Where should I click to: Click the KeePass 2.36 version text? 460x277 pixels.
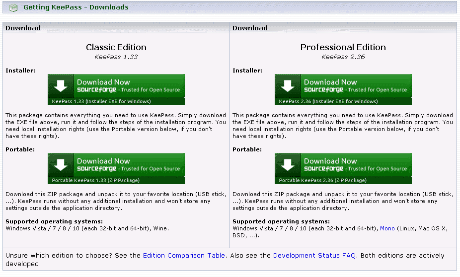pyautogui.click(x=343, y=57)
